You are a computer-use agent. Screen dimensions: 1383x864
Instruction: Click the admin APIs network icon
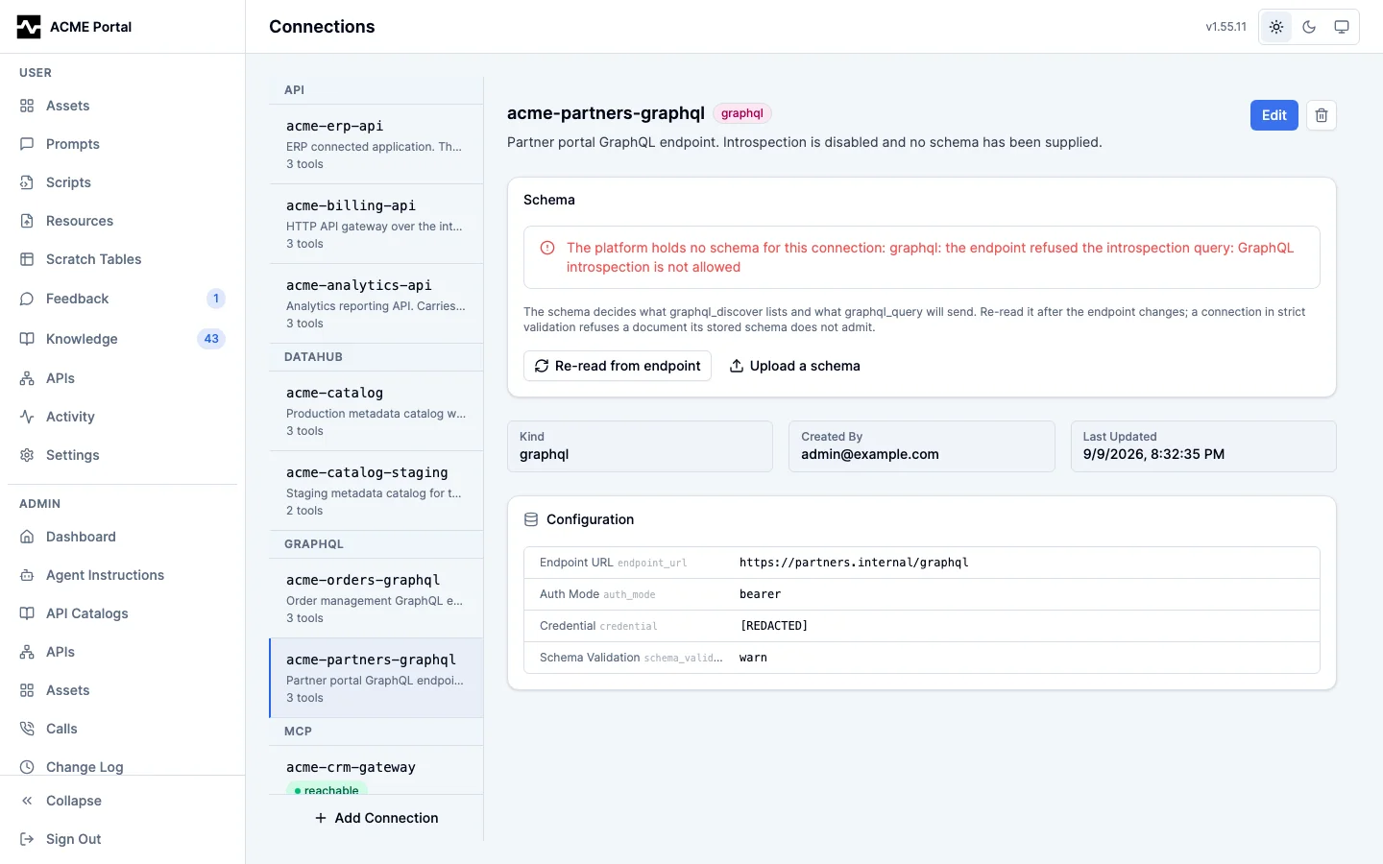27,652
